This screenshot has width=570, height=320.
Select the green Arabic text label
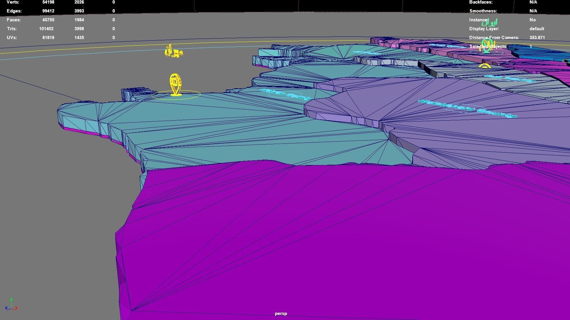tap(490, 23)
